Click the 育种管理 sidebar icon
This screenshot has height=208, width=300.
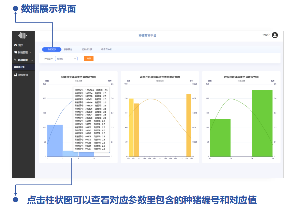15,60
